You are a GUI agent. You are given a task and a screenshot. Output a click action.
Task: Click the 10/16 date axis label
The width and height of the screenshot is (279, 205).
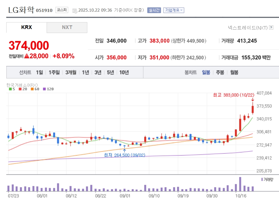click(x=241, y=196)
